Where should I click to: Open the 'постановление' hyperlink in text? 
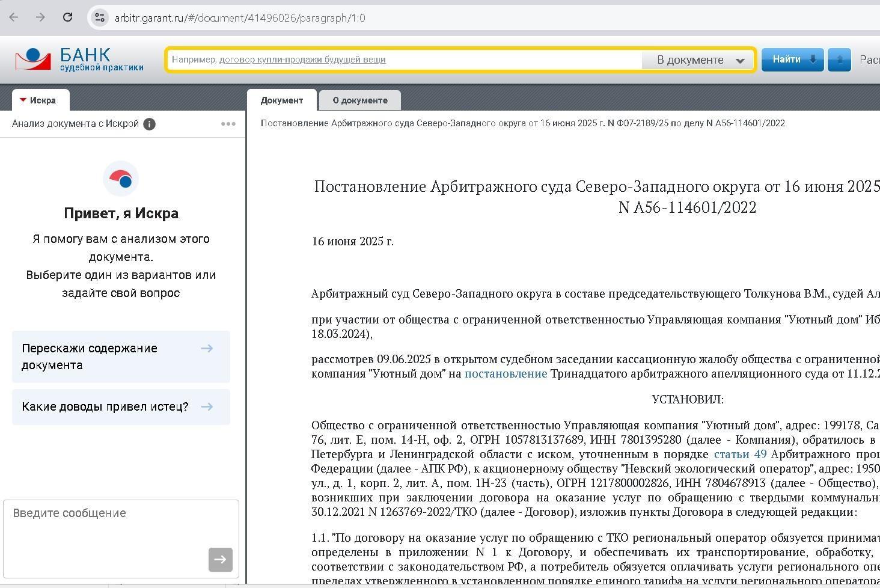point(506,373)
